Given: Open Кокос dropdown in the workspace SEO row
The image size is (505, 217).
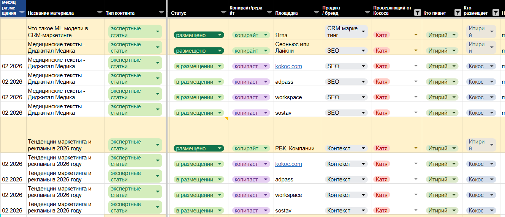Looking at the screenshot, I should (492, 97).
